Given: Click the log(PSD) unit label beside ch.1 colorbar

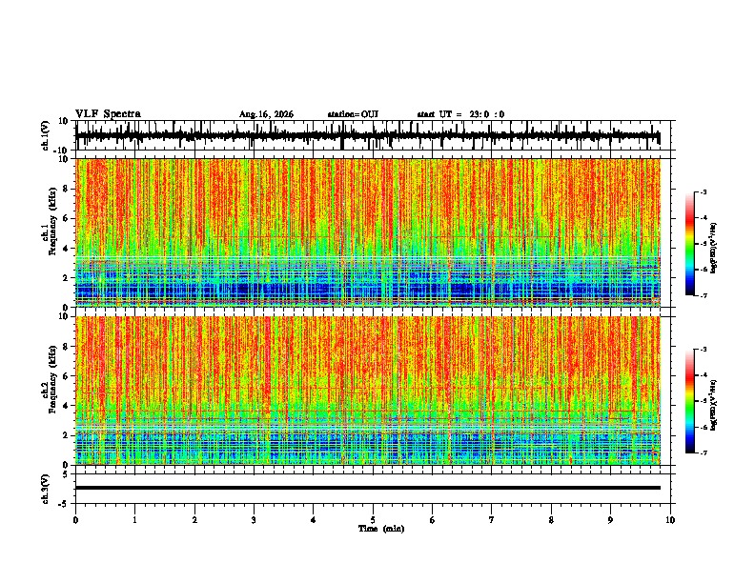Looking at the screenshot, I should 714,249.
